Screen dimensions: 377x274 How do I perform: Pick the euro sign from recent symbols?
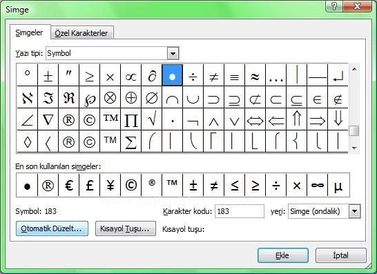click(x=69, y=185)
